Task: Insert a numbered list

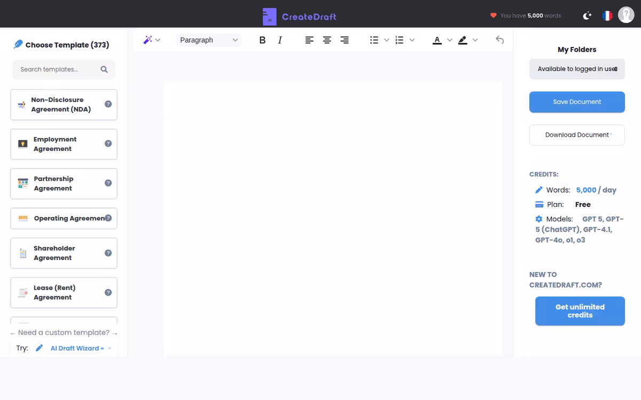Action: coord(400,40)
